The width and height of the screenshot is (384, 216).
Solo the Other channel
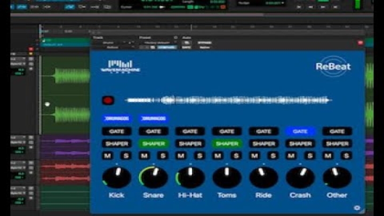[347, 156]
